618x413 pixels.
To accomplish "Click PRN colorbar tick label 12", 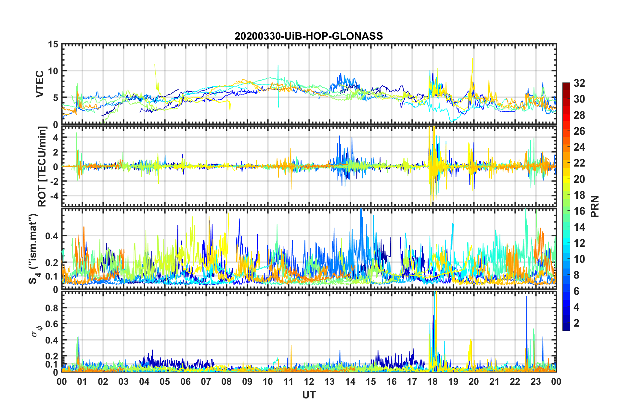I will coord(579,243).
